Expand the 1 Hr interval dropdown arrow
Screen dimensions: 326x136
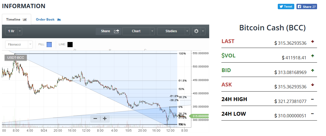(x=20, y=31)
